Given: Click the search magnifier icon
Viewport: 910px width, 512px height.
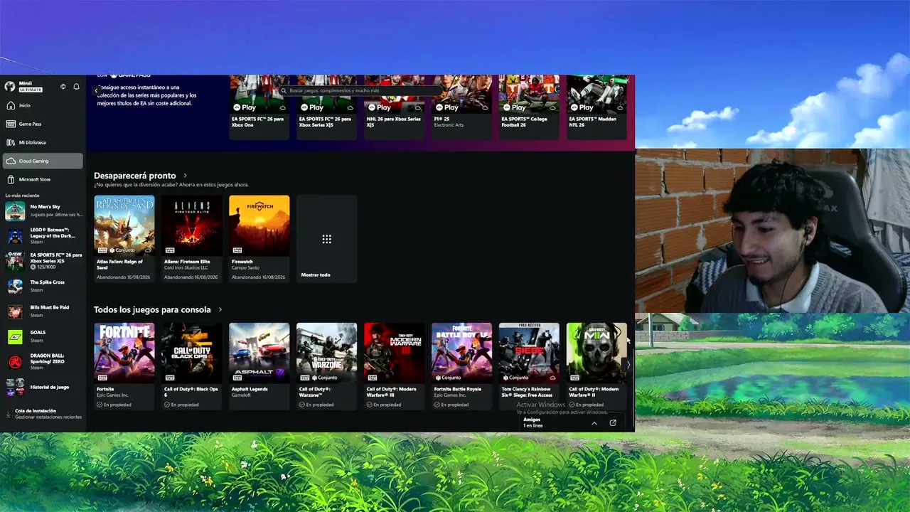Looking at the screenshot, I should coord(284,91).
